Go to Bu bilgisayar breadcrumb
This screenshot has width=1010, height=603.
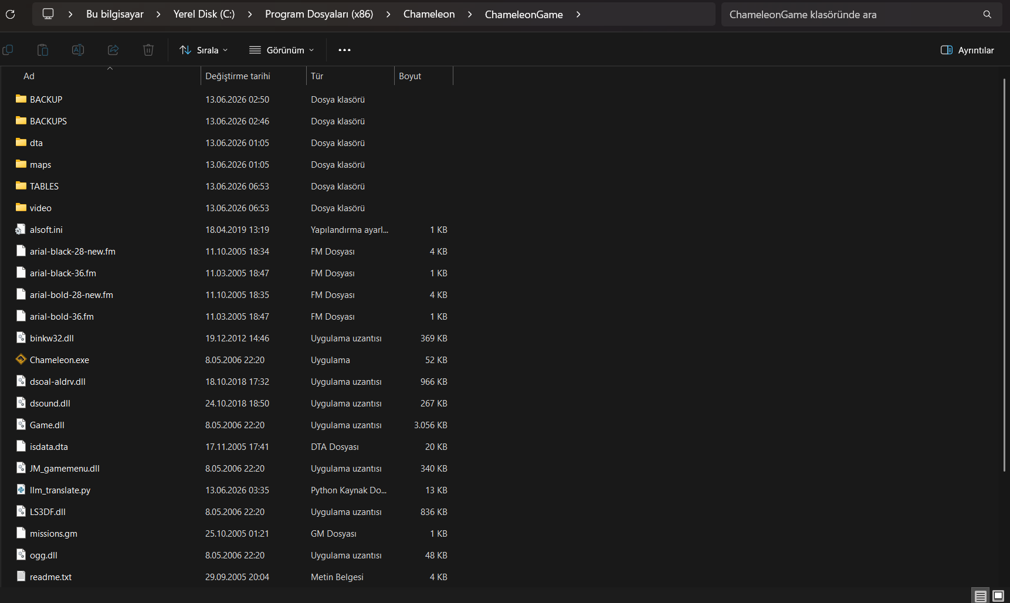click(x=115, y=14)
